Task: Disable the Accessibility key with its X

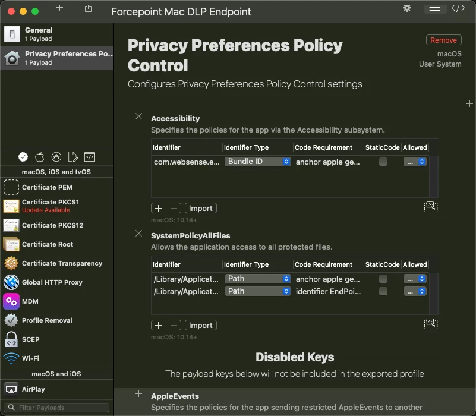Action: pos(138,116)
